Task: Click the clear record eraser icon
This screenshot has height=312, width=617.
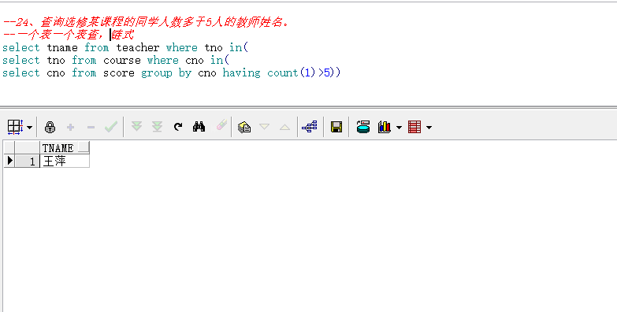Action: 221,125
